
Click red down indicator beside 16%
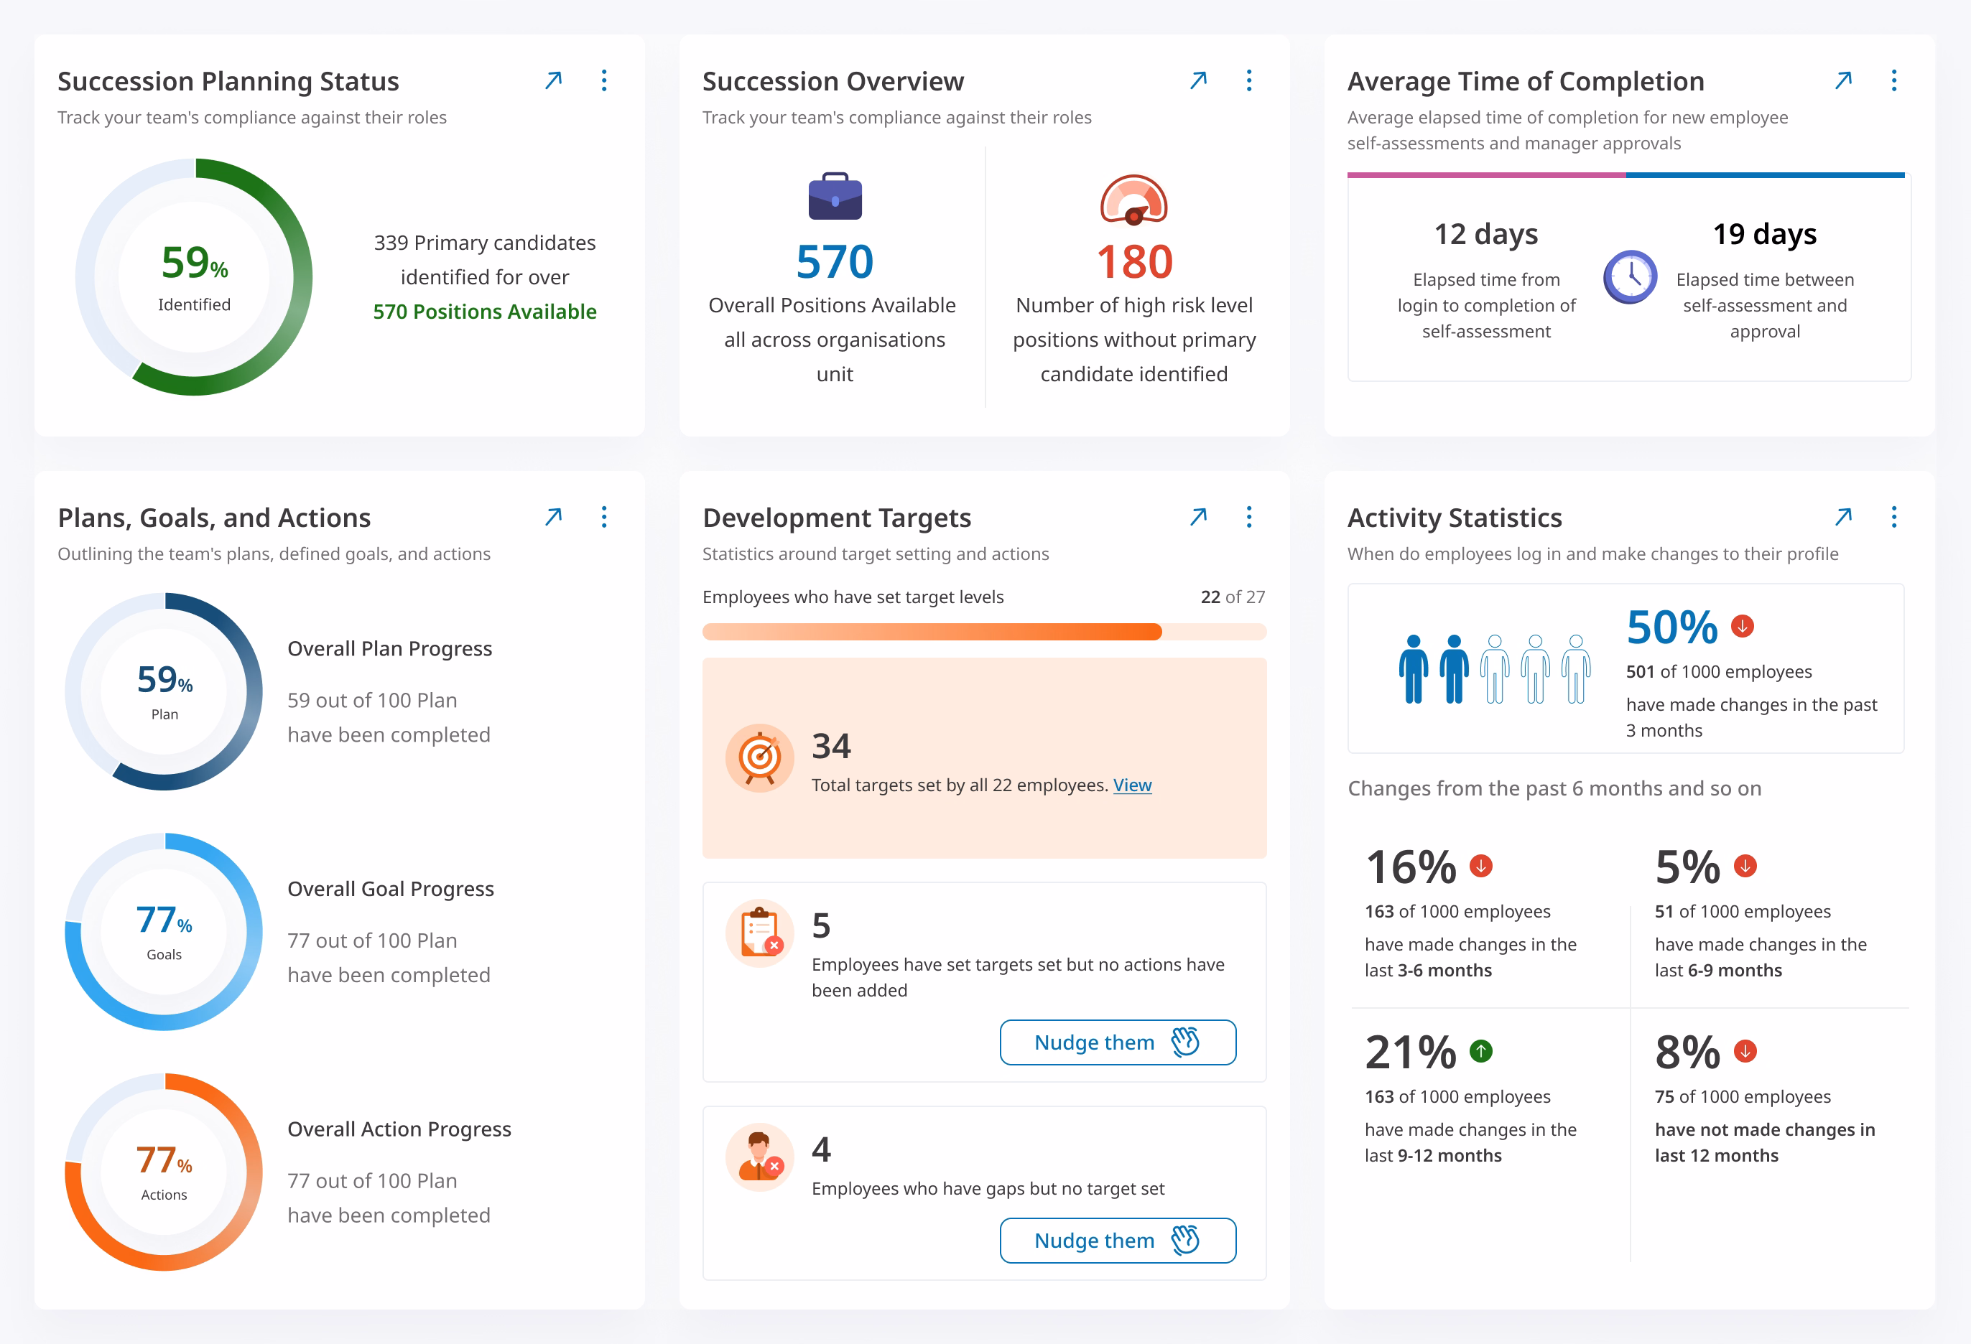1481,866
